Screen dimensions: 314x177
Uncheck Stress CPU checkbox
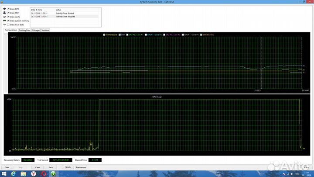[x=8, y=9]
